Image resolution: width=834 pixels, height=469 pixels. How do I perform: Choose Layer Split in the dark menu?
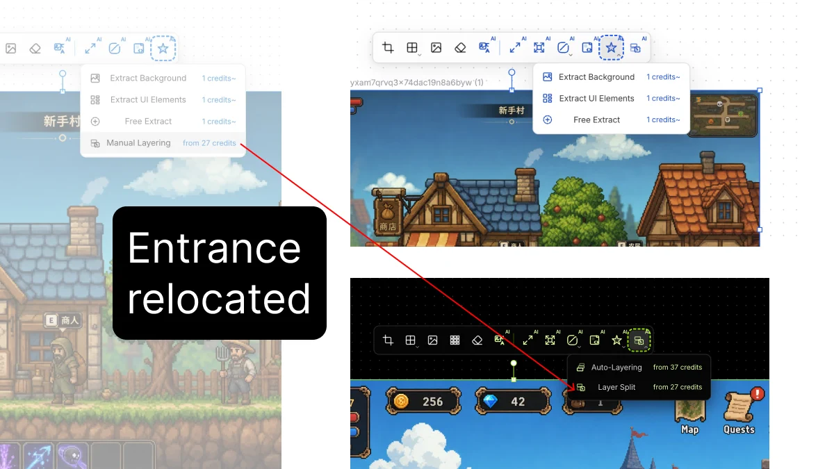639,387
